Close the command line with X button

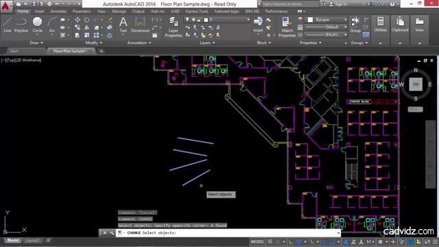point(104,233)
